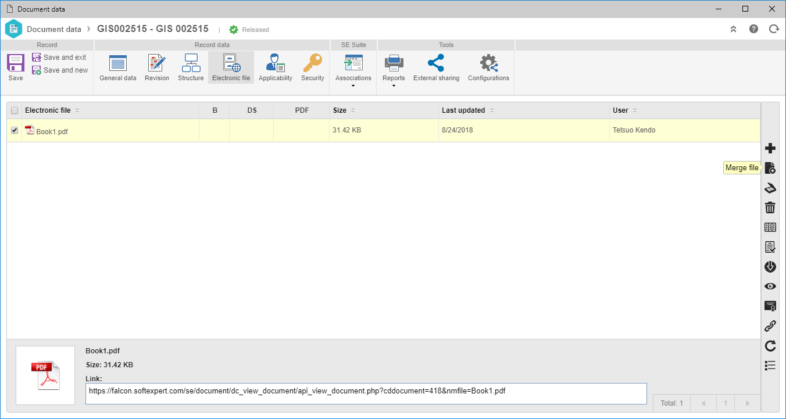The image size is (786, 419).
Task: Click the view eye icon
Action: [x=770, y=287]
